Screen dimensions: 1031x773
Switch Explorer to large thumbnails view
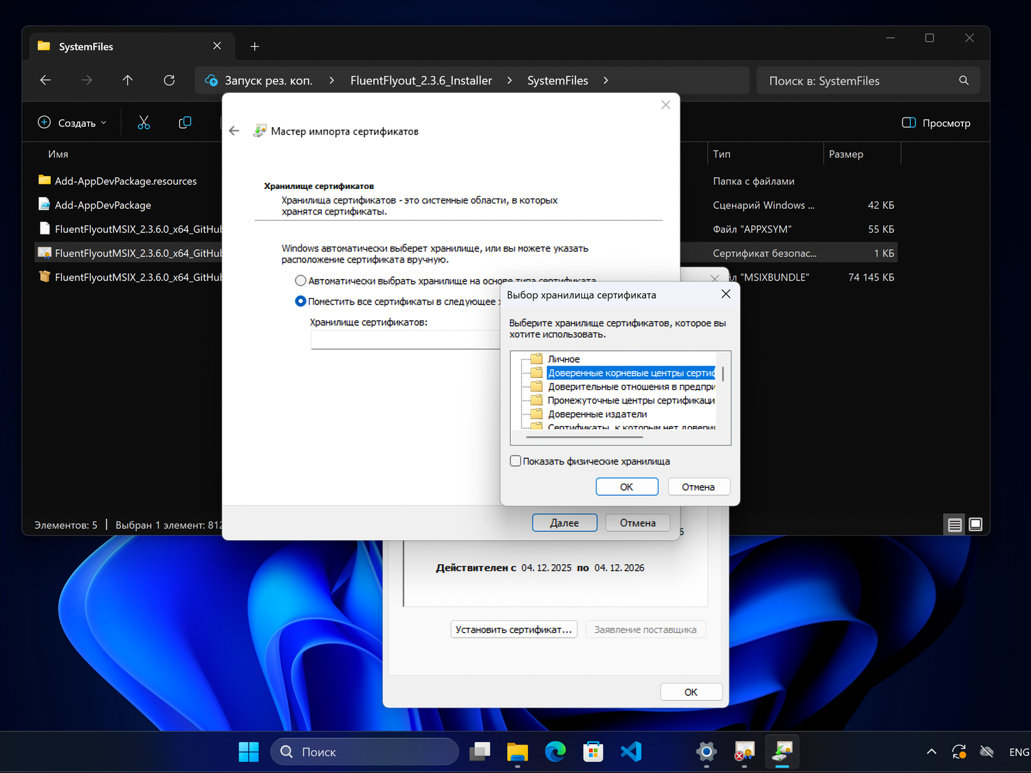(x=975, y=525)
